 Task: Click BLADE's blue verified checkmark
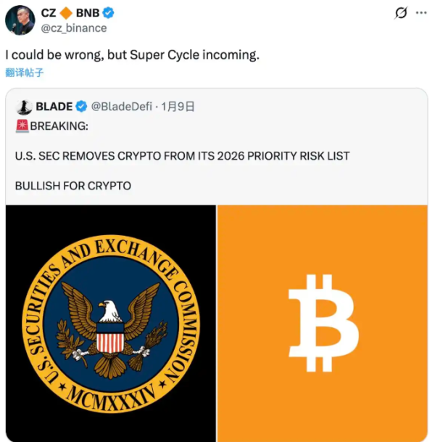point(82,107)
